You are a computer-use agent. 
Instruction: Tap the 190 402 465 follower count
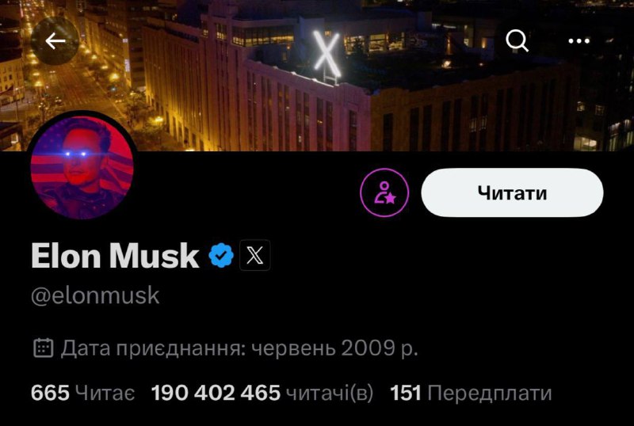216,393
